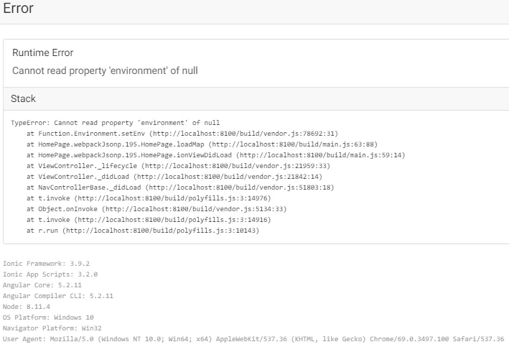Click the Ionic Framework version line
509x352 pixels.
click(46, 264)
